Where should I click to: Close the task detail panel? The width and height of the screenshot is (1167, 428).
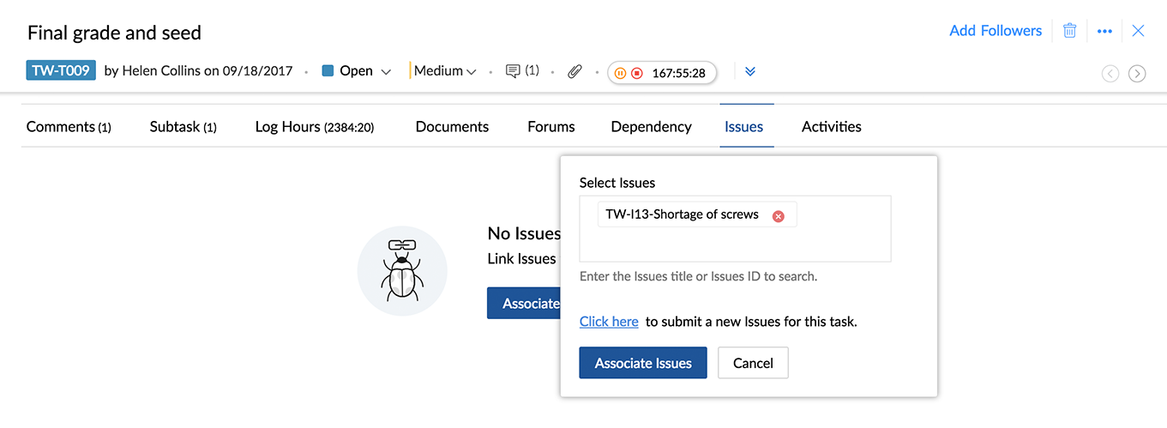1138,31
